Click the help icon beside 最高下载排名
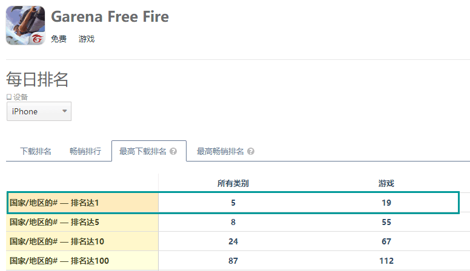Image resolution: width=470 pixels, height=271 pixels. 173,151
